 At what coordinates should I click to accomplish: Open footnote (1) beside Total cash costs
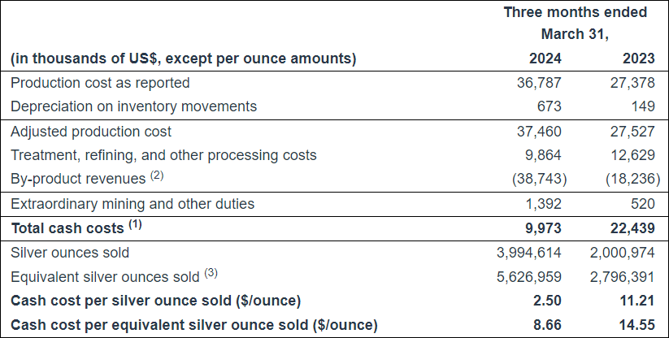[x=131, y=225]
